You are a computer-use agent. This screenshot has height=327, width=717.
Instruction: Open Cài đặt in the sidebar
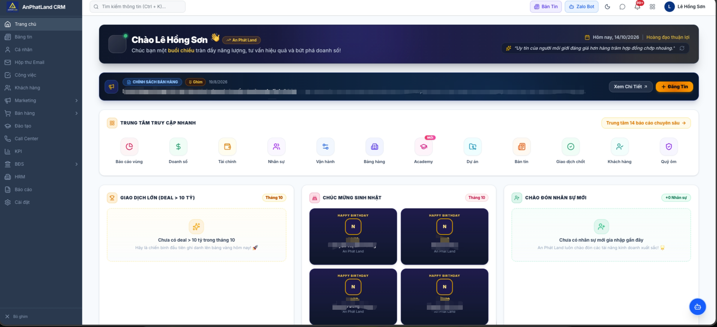tap(41, 202)
